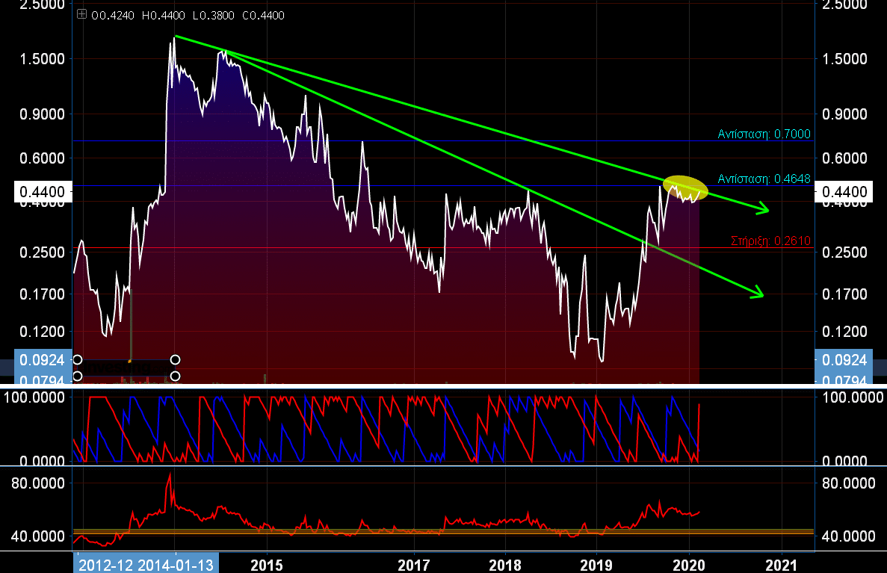This screenshot has height=573, width=887.
Task: Select the Στήριξη 0.2610 support label
Action: [770, 241]
